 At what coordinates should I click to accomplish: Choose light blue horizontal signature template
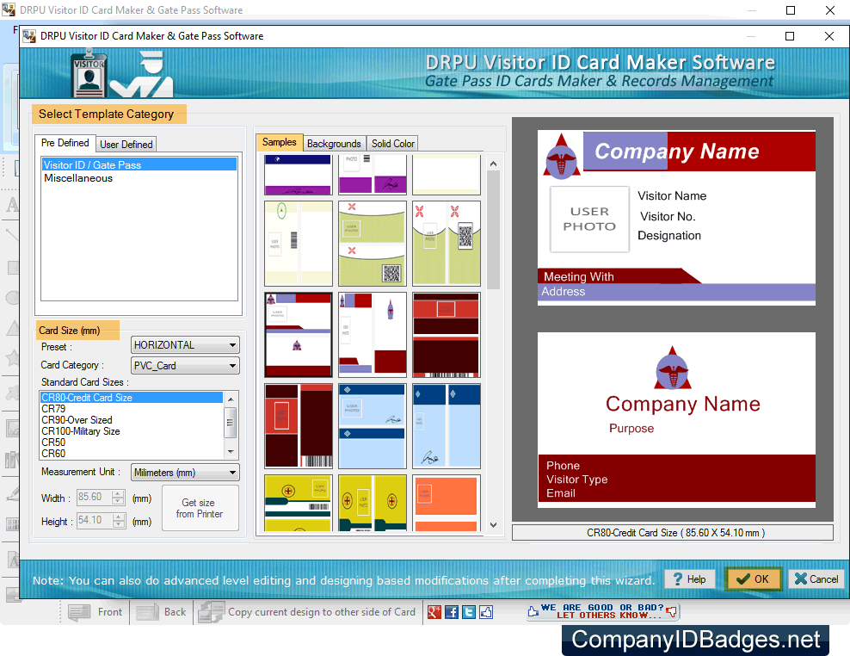click(373, 426)
